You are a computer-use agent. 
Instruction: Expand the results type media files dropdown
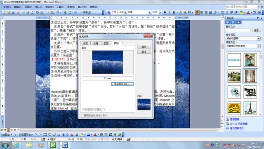point(259,46)
